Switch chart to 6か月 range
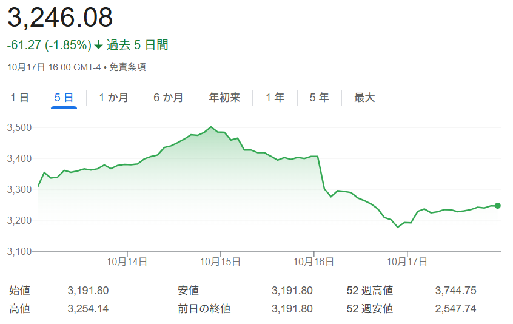513x324 pixels. (168, 98)
